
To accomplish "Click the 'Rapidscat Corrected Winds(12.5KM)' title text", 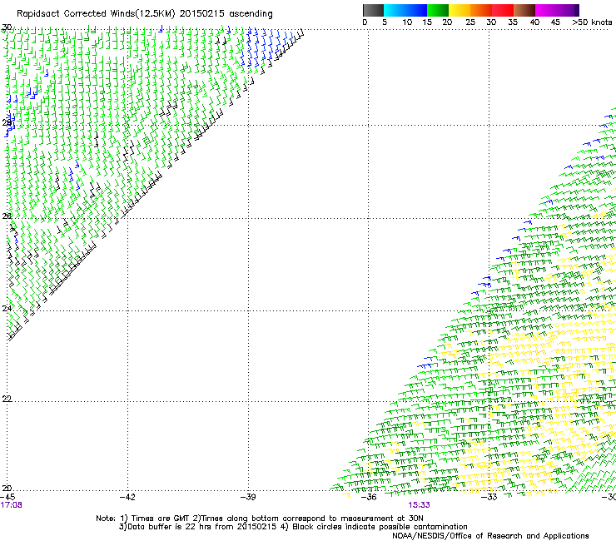I will coord(96,14).
